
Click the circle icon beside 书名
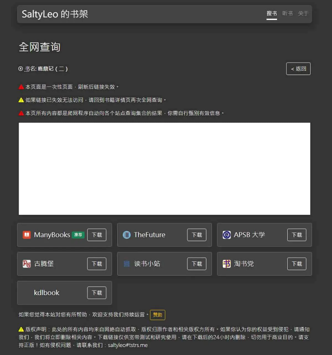[20, 69]
